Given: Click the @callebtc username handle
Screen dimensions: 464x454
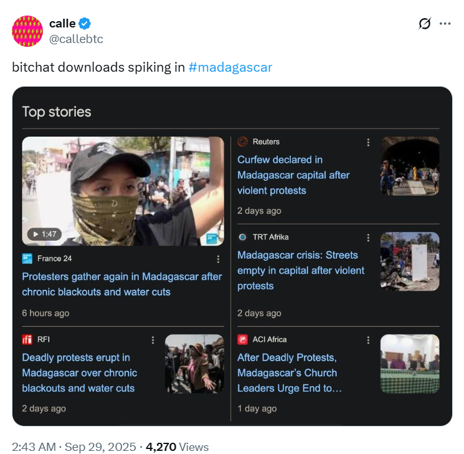Looking at the screenshot, I should [x=76, y=39].
